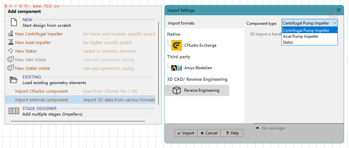The height and width of the screenshot is (148, 349).
Task: Click the Add component vertical scrollbar
Action: coord(158,63)
